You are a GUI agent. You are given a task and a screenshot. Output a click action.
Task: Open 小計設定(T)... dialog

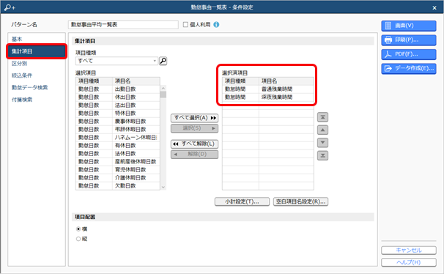tap(242, 201)
